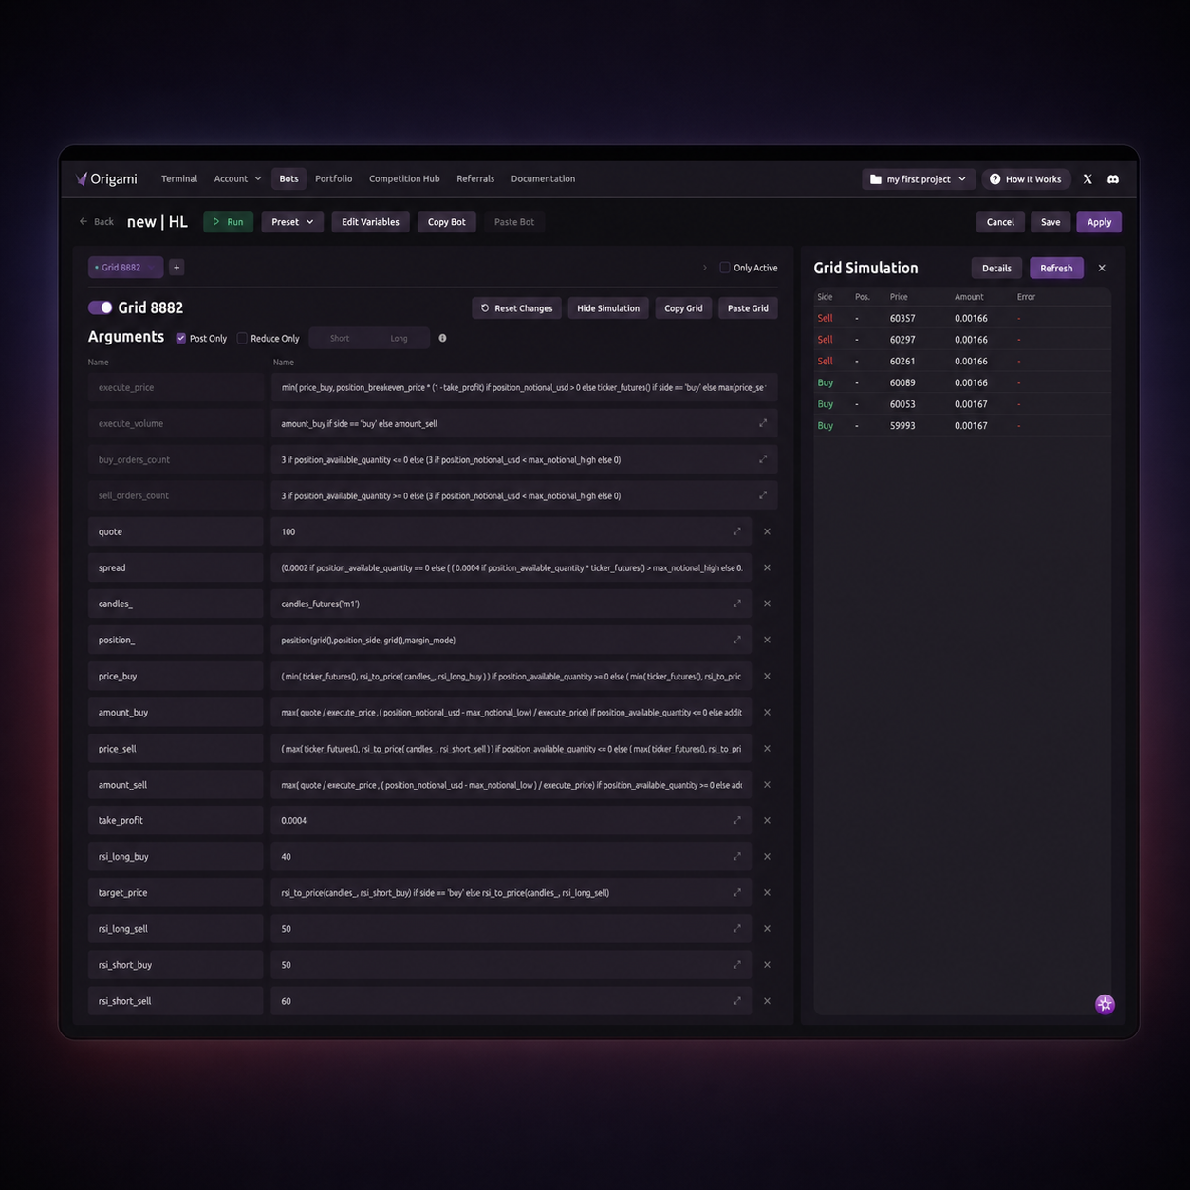Click Reset Changes
Viewport: 1190px width, 1190px height.
[516, 308]
